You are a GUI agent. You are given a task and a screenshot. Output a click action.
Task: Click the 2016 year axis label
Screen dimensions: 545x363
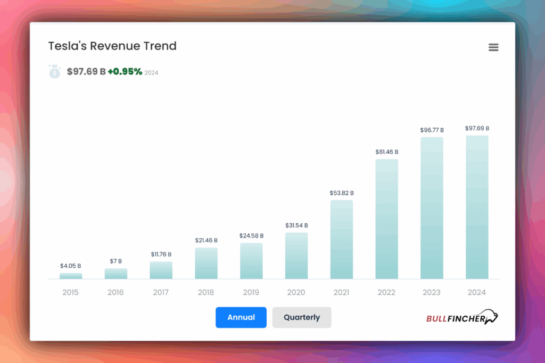(x=115, y=292)
